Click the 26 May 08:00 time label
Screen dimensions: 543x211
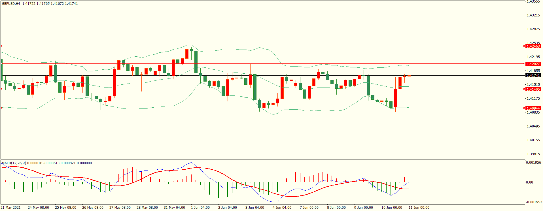(93, 208)
